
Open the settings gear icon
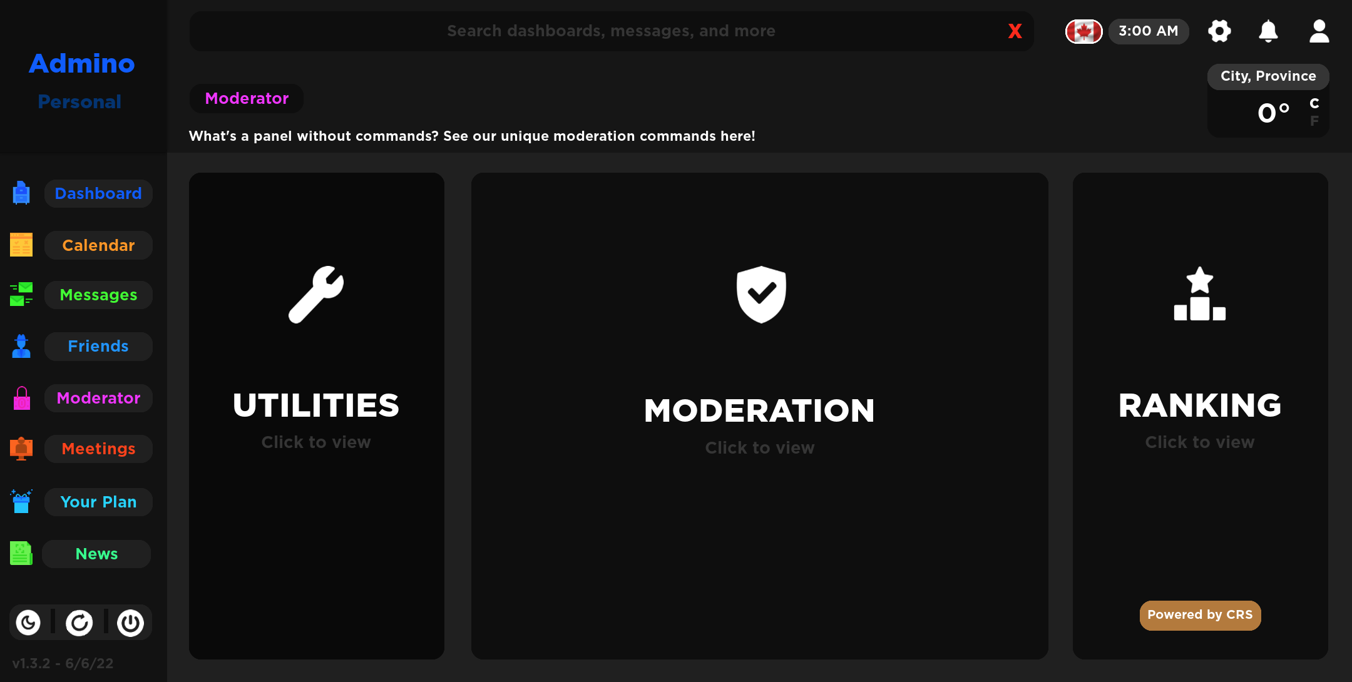point(1219,31)
